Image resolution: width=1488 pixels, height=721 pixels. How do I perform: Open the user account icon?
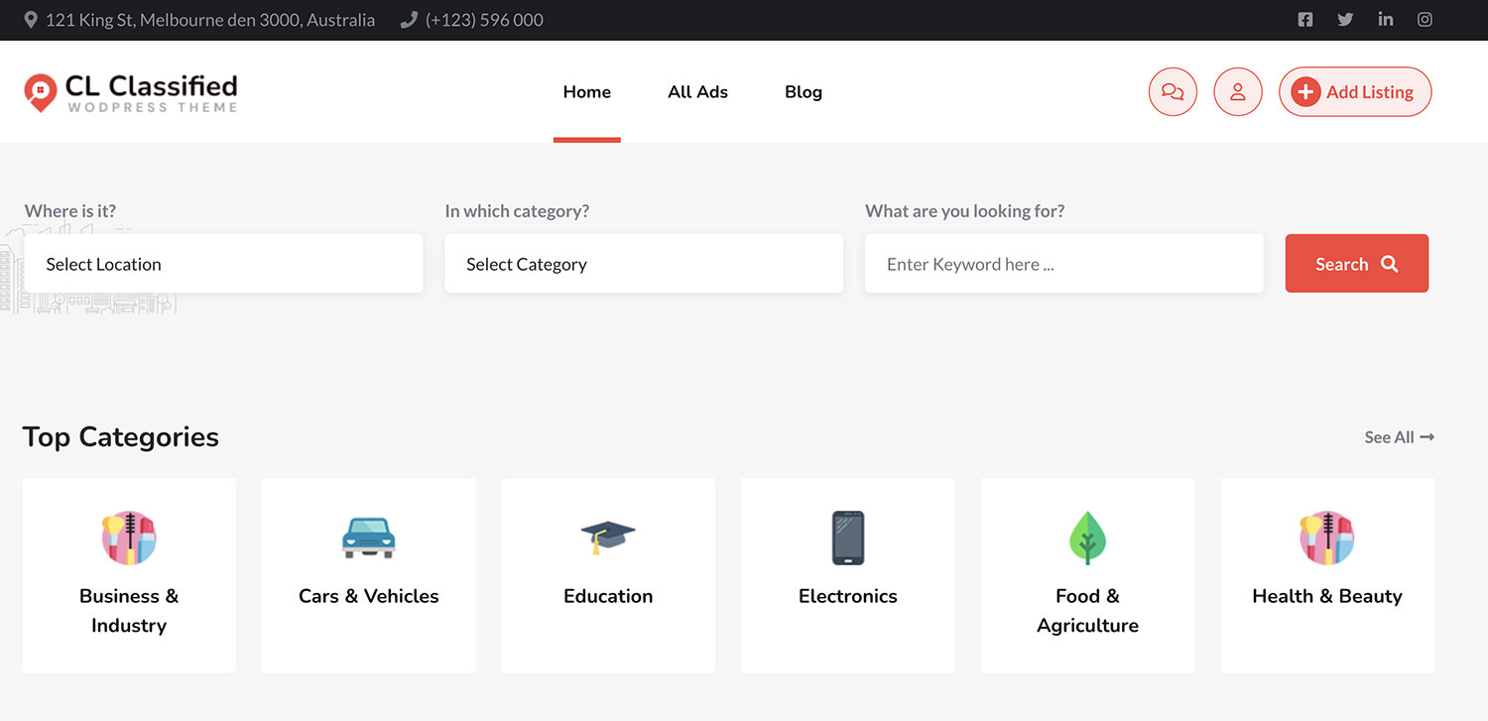(1238, 92)
